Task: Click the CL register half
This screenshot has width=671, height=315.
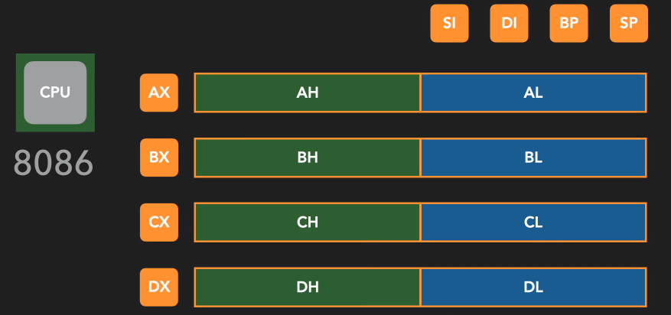Action: coord(533,222)
